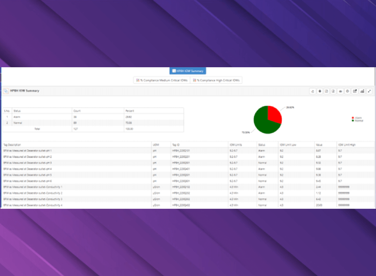Click the Tag ID column header
Screen dimensions: 376x276
(x=176, y=145)
